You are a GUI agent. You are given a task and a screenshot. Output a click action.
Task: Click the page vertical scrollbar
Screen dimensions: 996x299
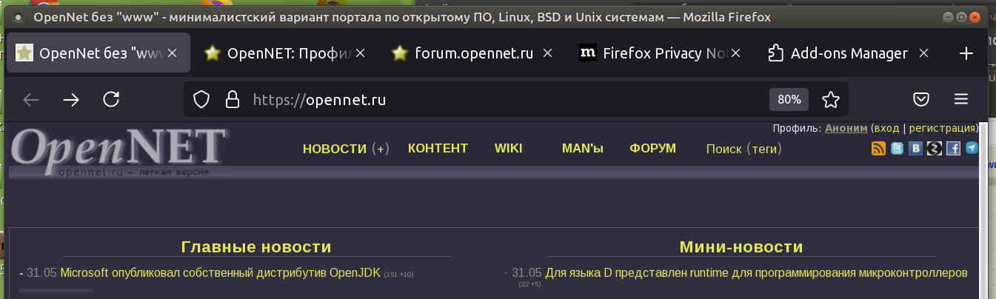pyautogui.click(x=983, y=211)
